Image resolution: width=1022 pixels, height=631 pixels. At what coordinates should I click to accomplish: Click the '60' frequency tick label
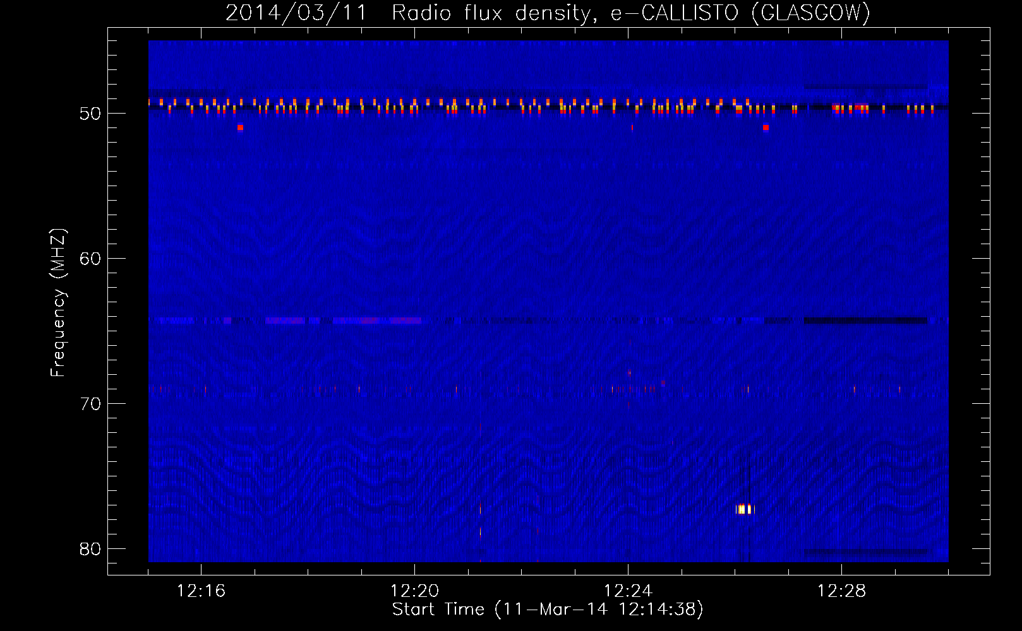click(x=90, y=259)
